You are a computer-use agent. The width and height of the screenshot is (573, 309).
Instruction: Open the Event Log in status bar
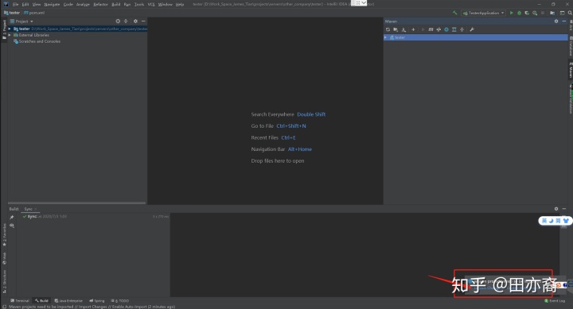pyautogui.click(x=555, y=300)
